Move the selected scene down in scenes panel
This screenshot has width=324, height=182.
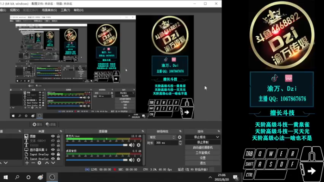coord(6,163)
